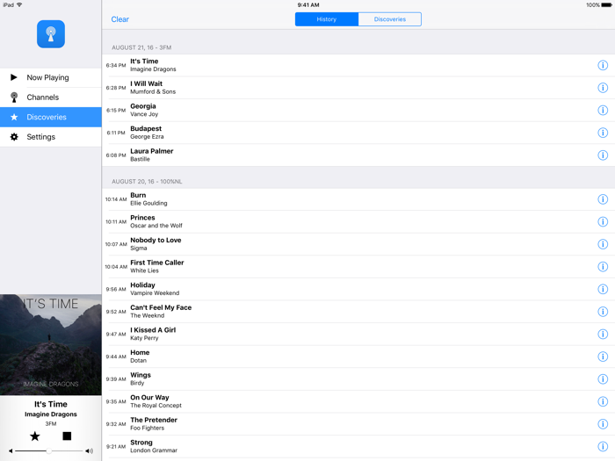Open info for It's Time track
The height and width of the screenshot is (461, 615).
coord(603,65)
